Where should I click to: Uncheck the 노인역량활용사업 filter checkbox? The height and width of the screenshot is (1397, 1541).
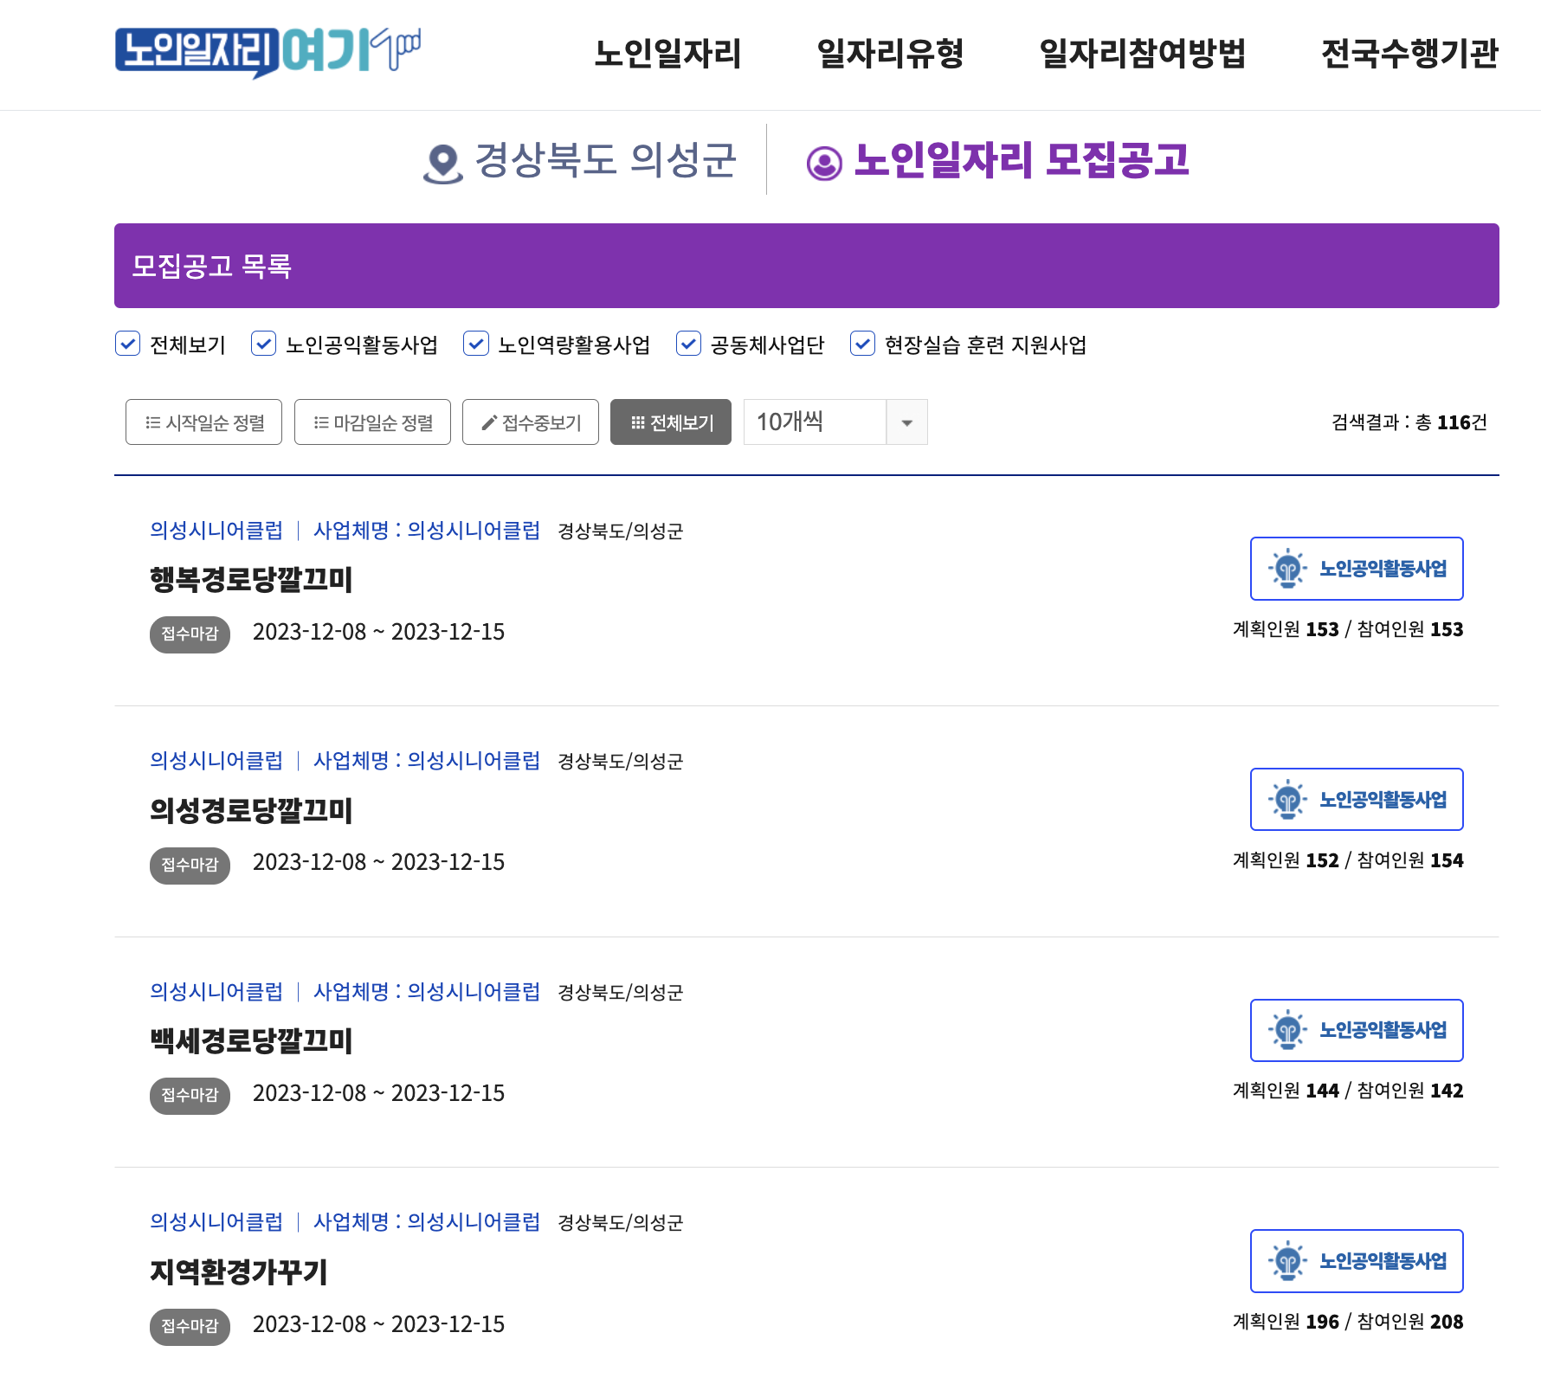tap(476, 344)
